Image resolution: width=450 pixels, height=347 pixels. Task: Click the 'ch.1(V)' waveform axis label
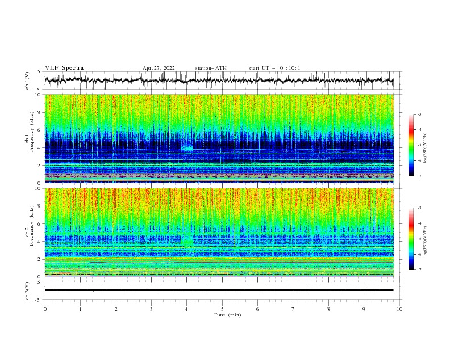[27, 81]
